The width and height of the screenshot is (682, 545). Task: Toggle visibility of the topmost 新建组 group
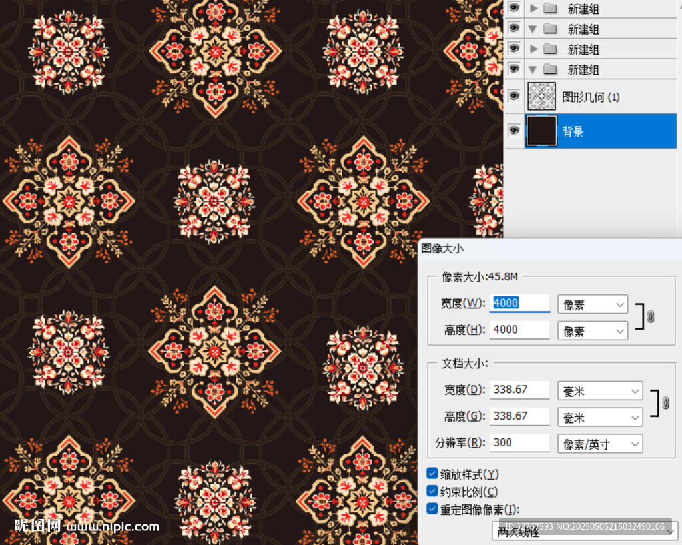pyautogui.click(x=513, y=8)
